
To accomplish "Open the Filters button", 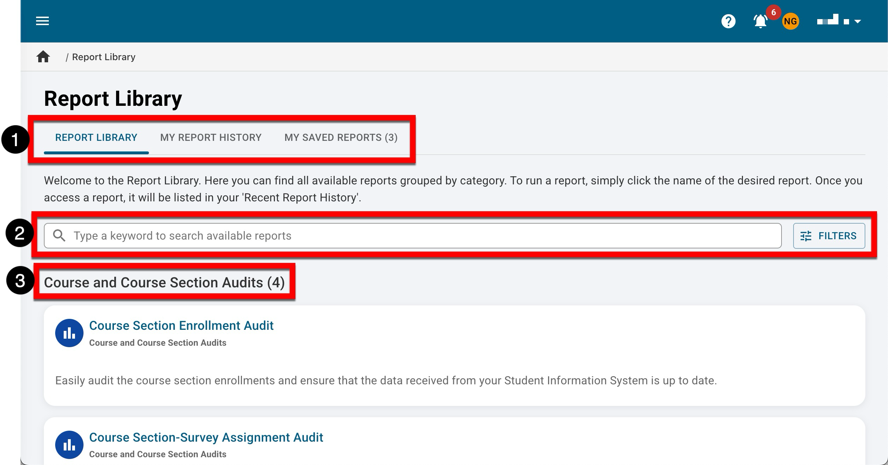I will pyautogui.click(x=829, y=236).
